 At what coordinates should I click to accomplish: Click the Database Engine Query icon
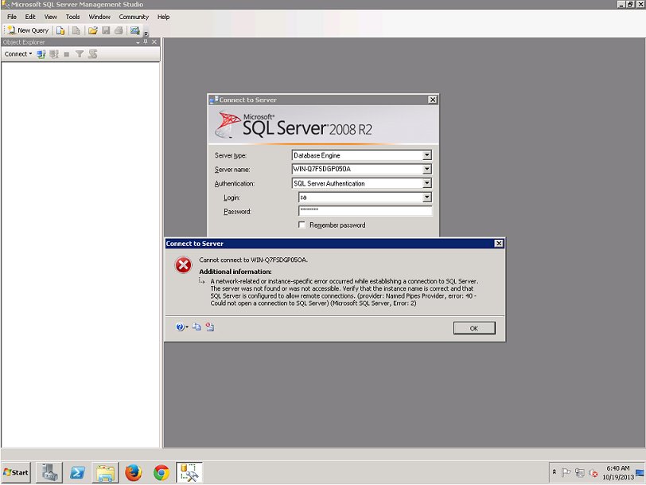tap(60, 30)
